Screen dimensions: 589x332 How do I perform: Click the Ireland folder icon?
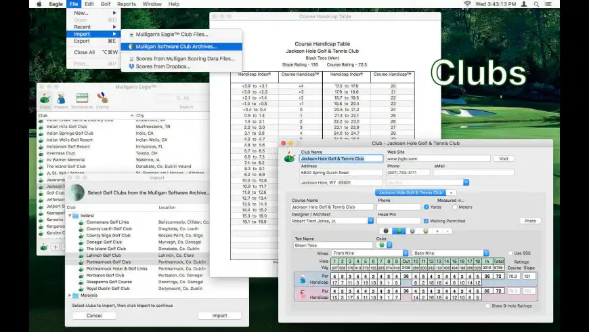[x=76, y=215]
